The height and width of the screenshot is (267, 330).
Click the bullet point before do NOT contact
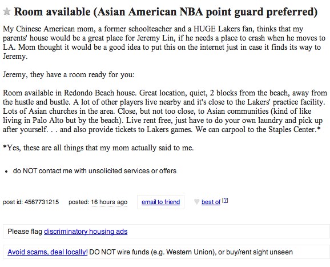coord(6,172)
